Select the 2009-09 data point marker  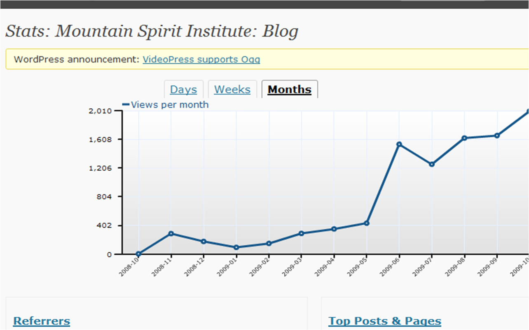tap(497, 135)
